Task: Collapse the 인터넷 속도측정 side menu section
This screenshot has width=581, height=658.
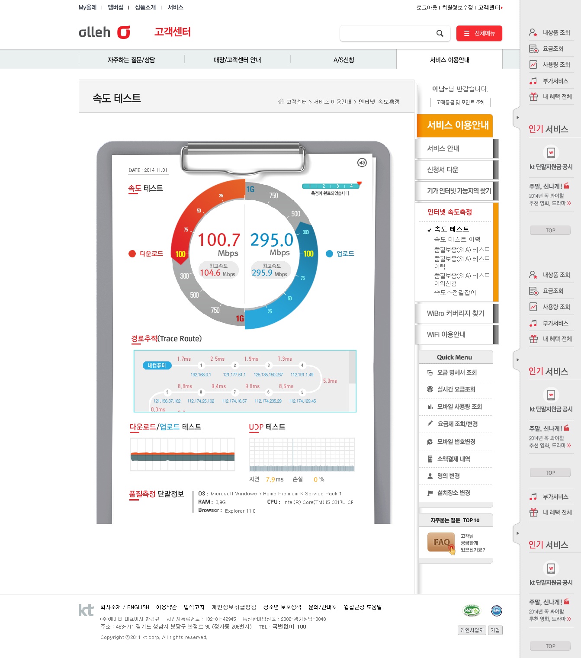Action: (450, 212)
